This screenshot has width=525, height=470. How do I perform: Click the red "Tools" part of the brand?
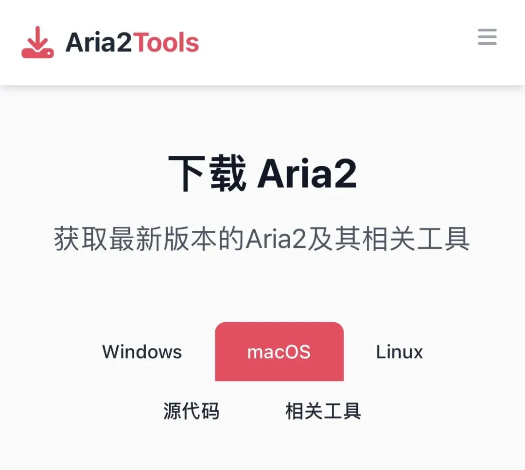click(166, 42)
